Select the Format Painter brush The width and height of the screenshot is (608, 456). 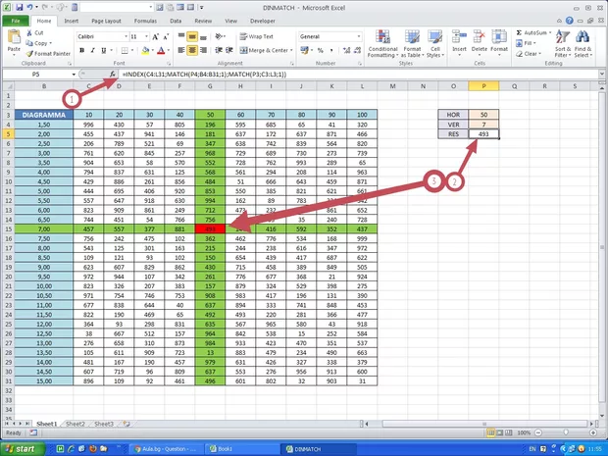29,54
